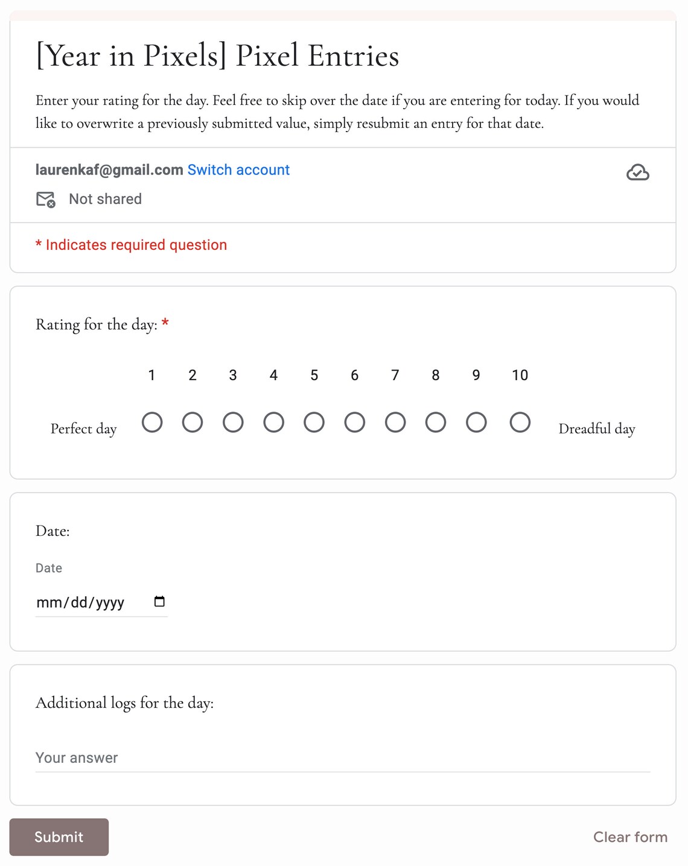Click the Clear form button
This screenshot has width=688, height=866.
tap(630, 837)
